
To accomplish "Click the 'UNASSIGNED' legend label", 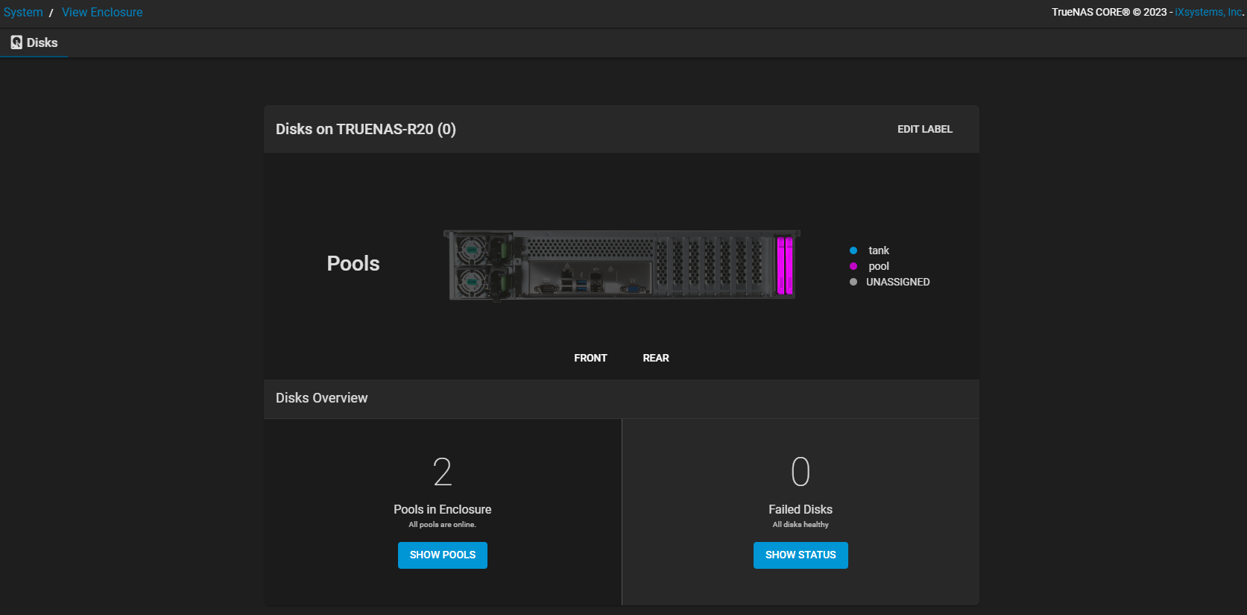I will click(x=897, y=282).
